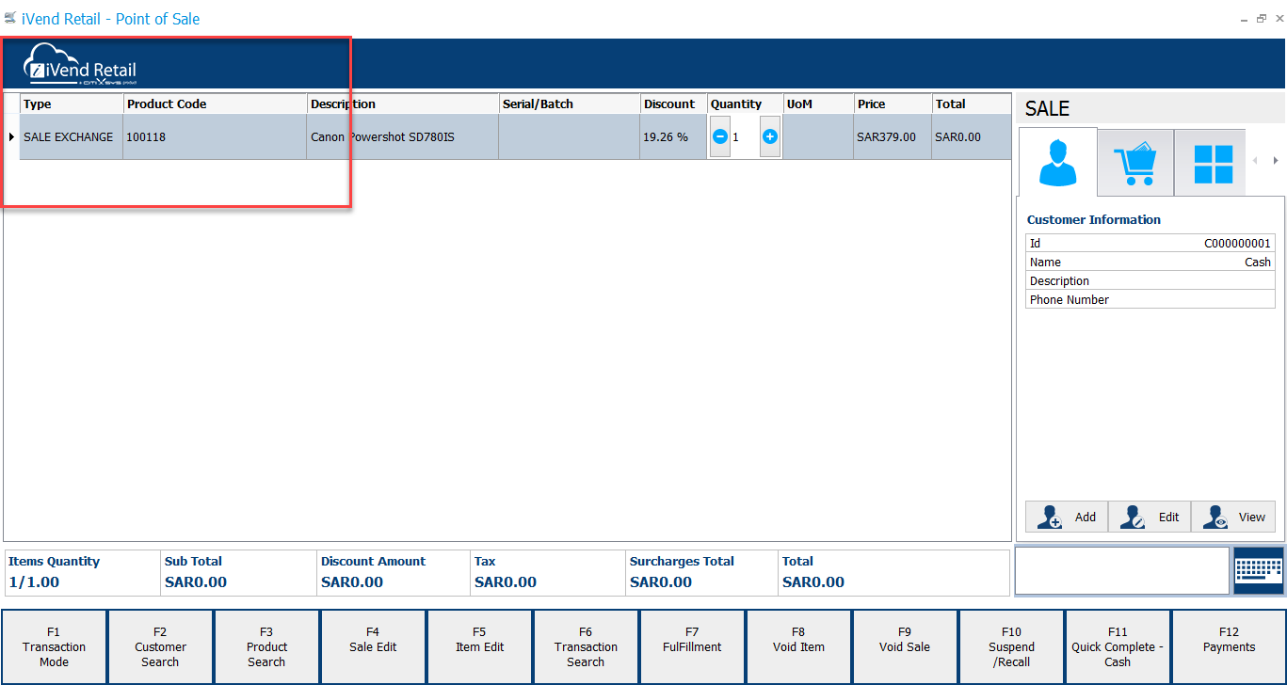Select the SALE EXCHANGE type cell
Image resolution: width=1287 pixels, height=685 pixels.
pos(72,137)
